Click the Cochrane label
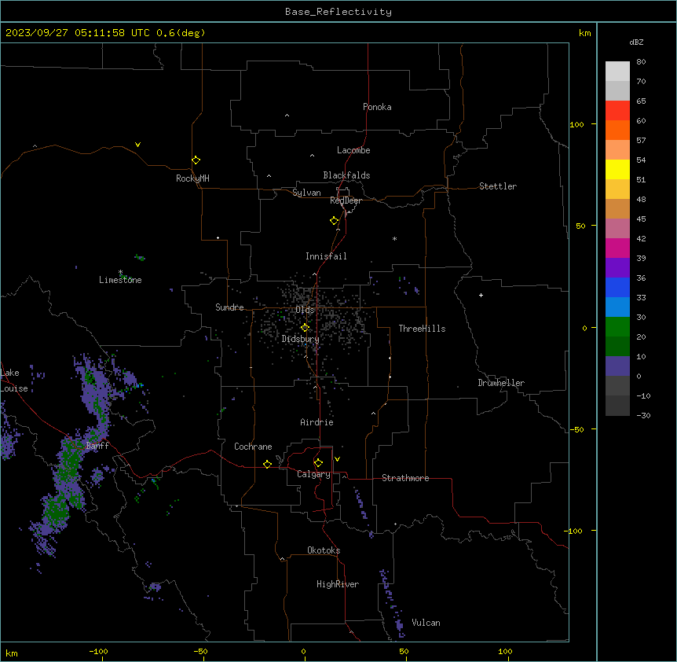The width and height of the screenshot is (677, 662). pyautogui.click(x=253, y=447)
